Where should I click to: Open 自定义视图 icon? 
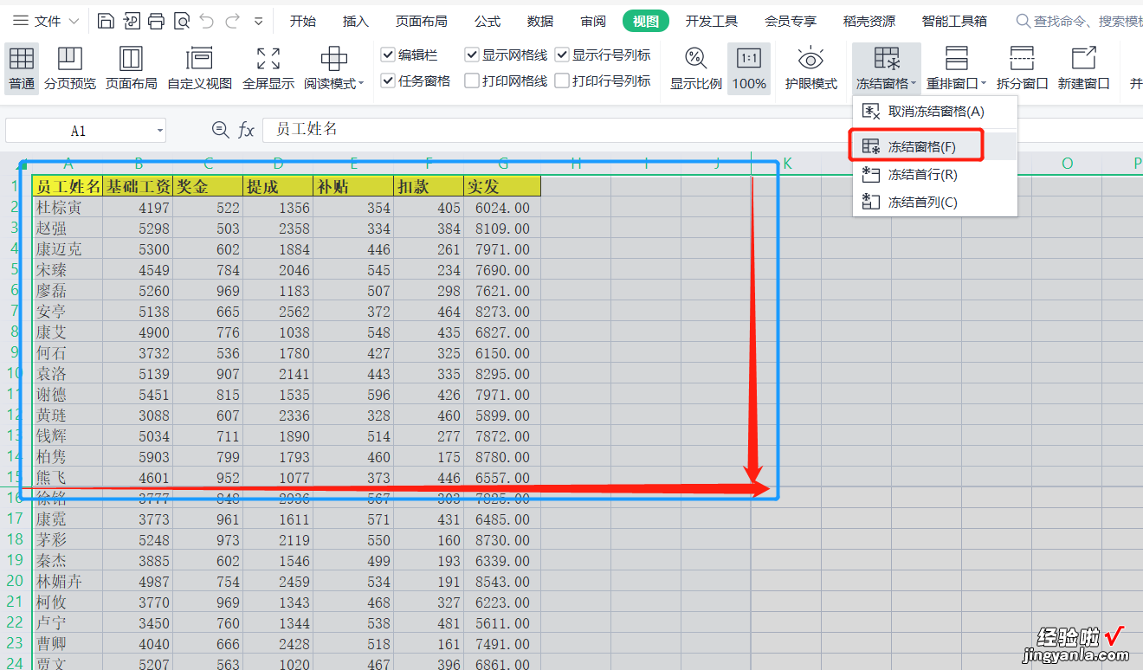pos(200,68)
